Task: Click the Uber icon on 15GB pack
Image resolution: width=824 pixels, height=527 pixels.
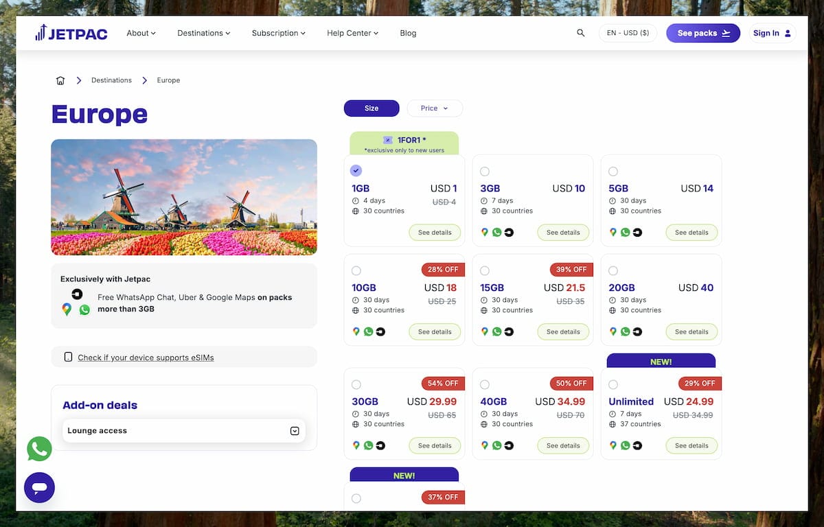Action: [x=509, y=332]
